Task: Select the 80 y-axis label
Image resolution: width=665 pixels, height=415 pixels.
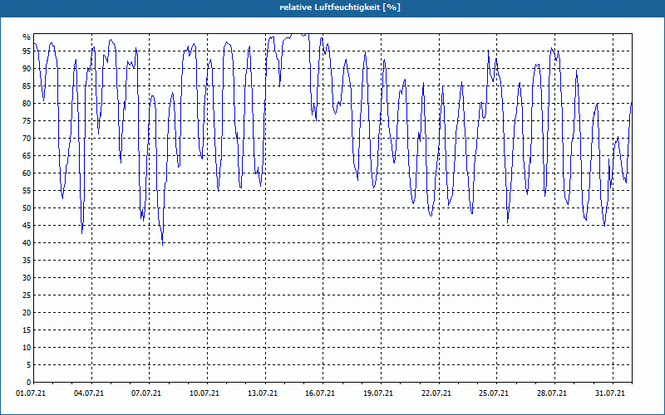Action: pyautogui.click(x=27, y=103)
